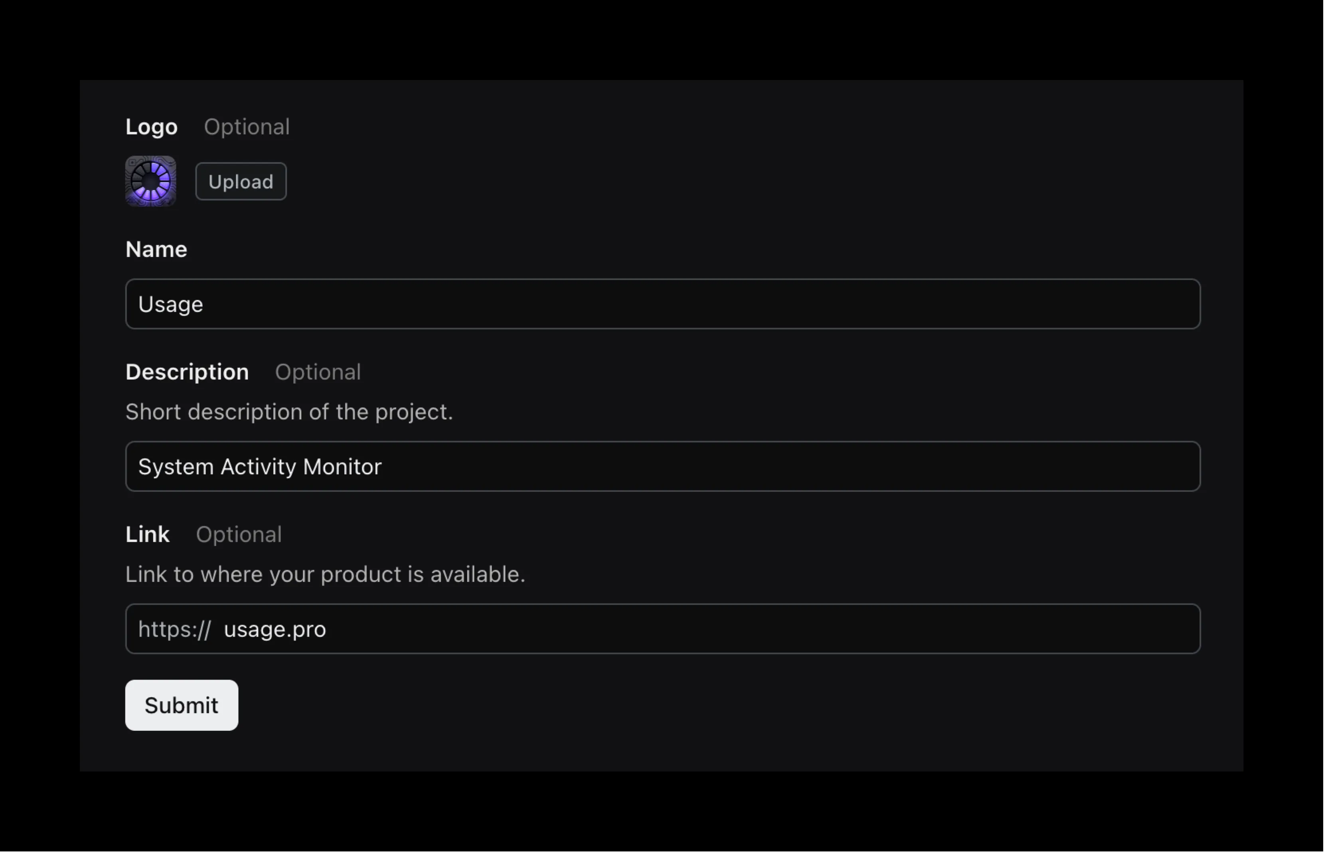Viewport: 1324px width, 852px height.
Task: Submit the project form
Action: click(182, 705)
